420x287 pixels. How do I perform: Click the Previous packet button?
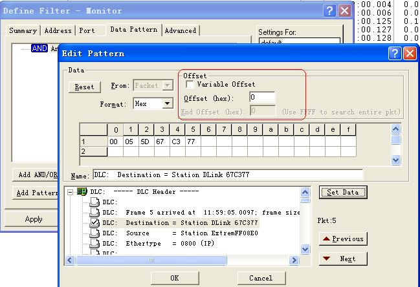click(342, 239)
